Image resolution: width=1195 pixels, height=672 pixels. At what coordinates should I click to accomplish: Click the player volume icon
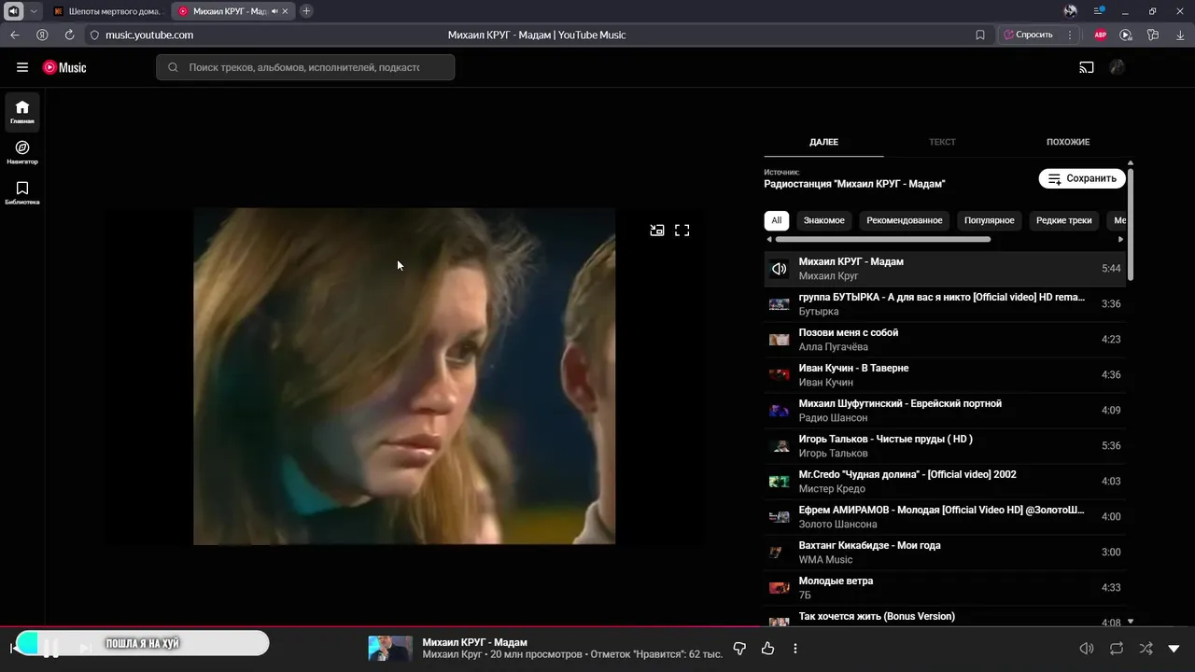click(1087, 649)
